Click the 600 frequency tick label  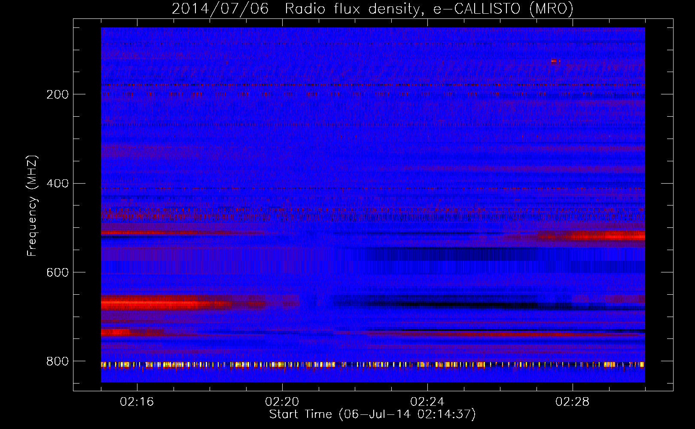(58, 273)
